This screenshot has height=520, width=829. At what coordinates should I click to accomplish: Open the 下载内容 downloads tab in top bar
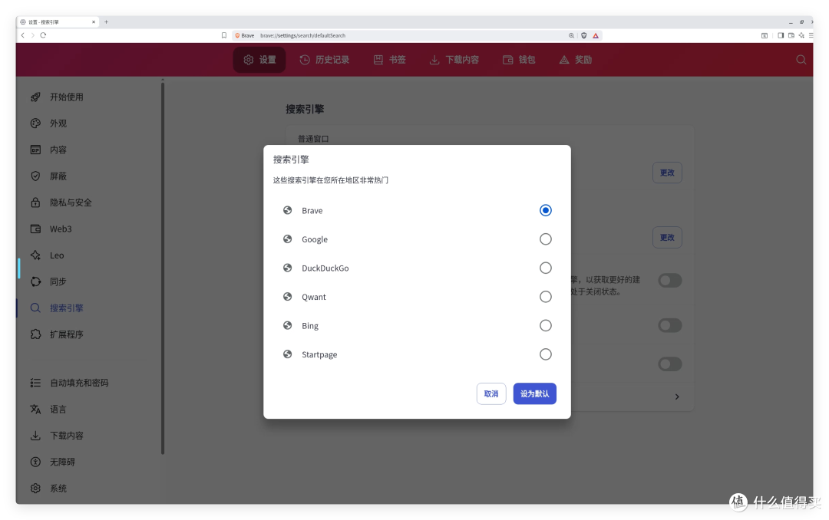pos(454,60)
